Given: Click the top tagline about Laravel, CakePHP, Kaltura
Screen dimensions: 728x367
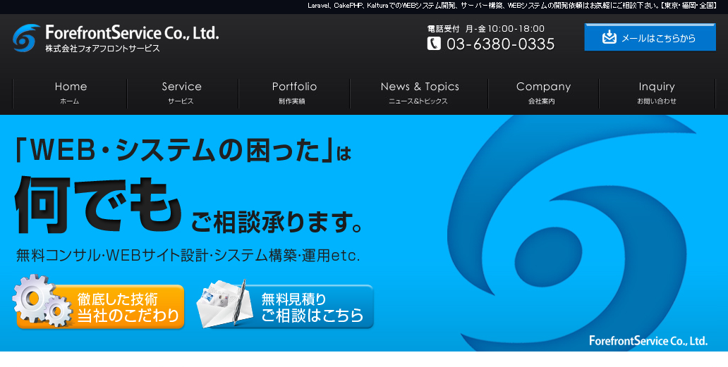Looking at the screenshot, I should coord(513,6).
